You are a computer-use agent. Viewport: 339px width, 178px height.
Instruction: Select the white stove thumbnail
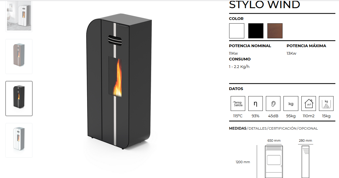pos(19,140)
